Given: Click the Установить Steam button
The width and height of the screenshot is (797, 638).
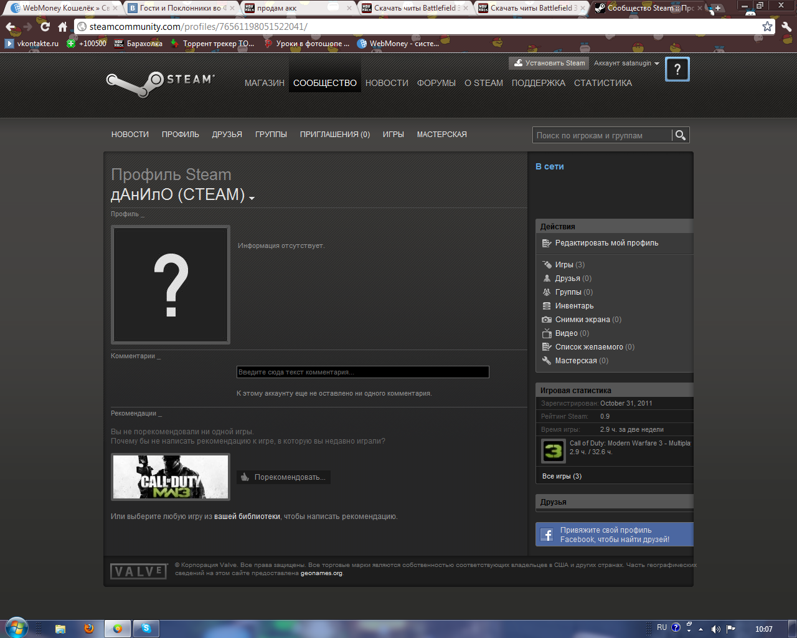Looking at the screenshot, I should (550, 63).
